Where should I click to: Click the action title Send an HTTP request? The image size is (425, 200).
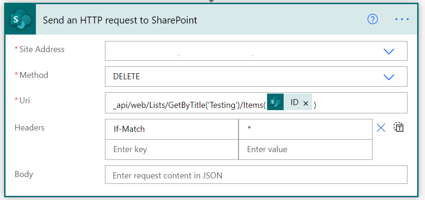(x=120, y=20)
